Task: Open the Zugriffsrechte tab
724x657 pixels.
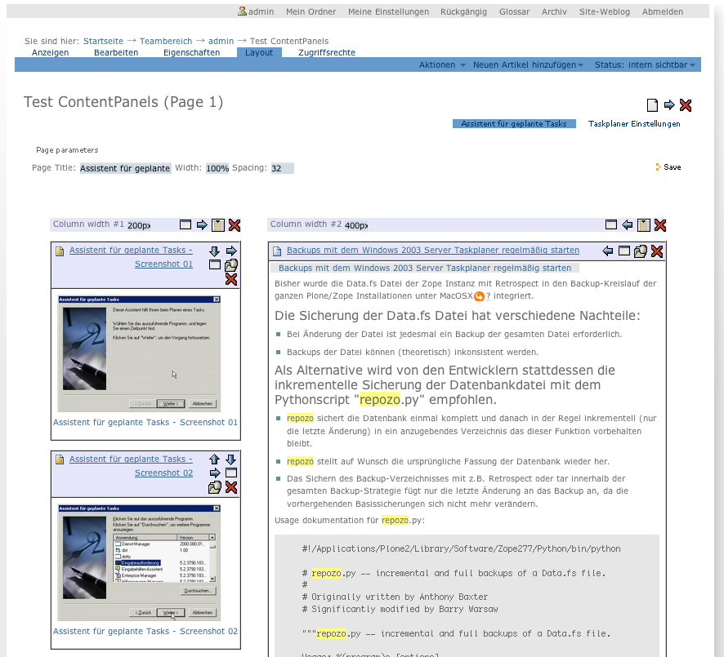Action: tap(327, 52)
